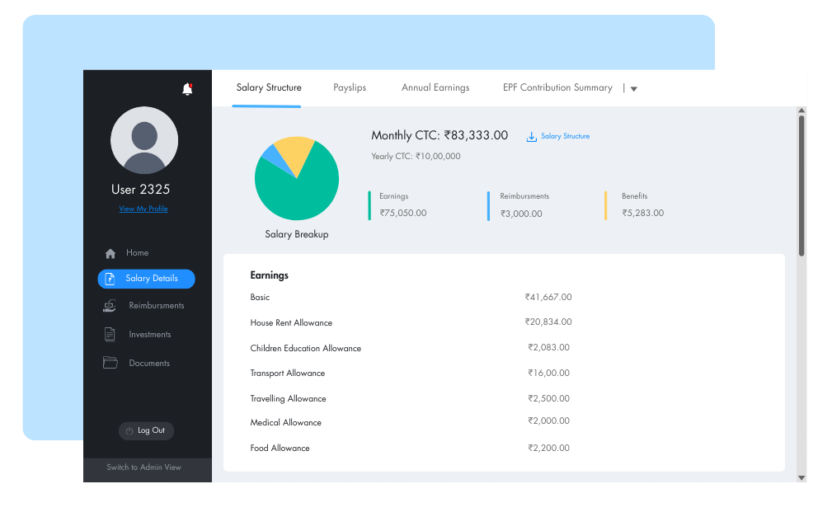The width and height of the screenshot is (832, 512).
Task: Click the Medical Allowance label
Action: (x=286, y=422)
